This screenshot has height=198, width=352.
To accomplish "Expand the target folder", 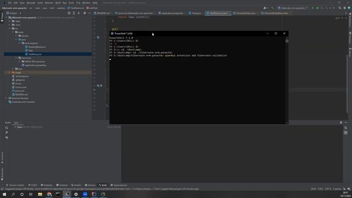I will click(x=10, y=73).
